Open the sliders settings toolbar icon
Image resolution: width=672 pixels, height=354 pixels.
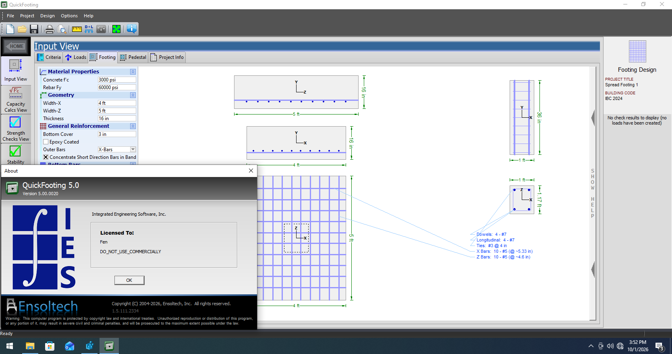coord(101,29)
